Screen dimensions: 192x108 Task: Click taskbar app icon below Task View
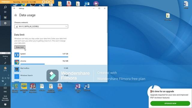[5, 17]
